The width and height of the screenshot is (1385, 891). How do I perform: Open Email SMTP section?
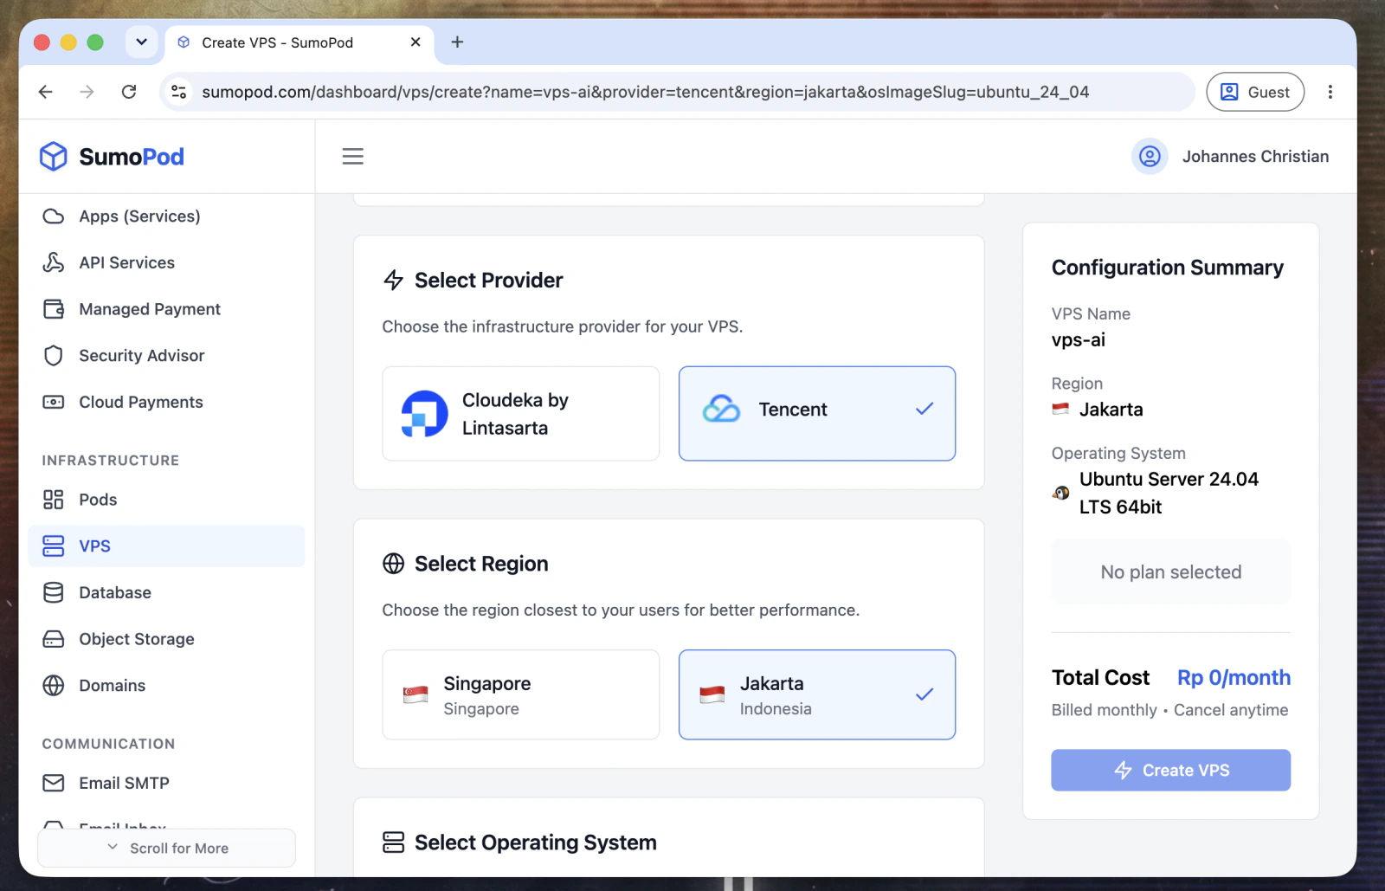click(166, 784)
